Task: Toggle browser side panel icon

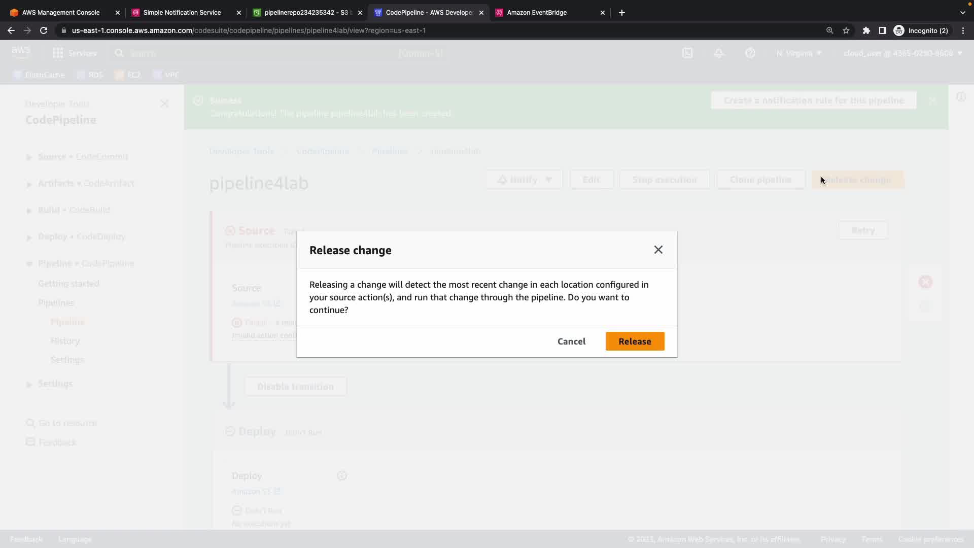Action: coord(883,30)
